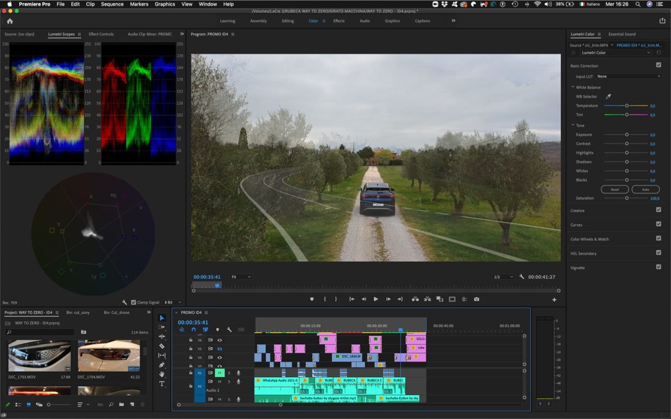Open the Input LUT dropdown

(629, 77)
